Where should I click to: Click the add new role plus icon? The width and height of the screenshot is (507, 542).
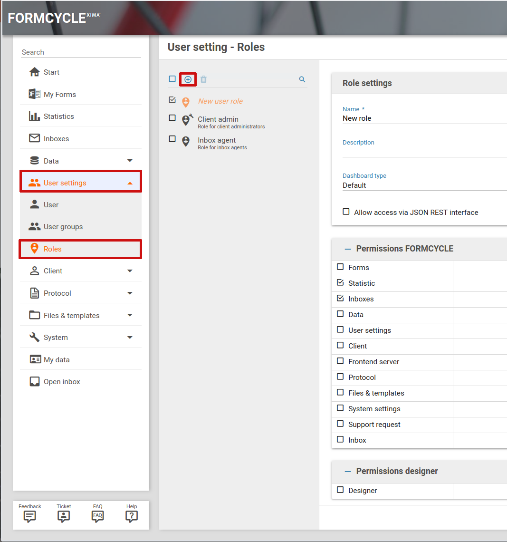pyautogui.click(x=188, y=79)
